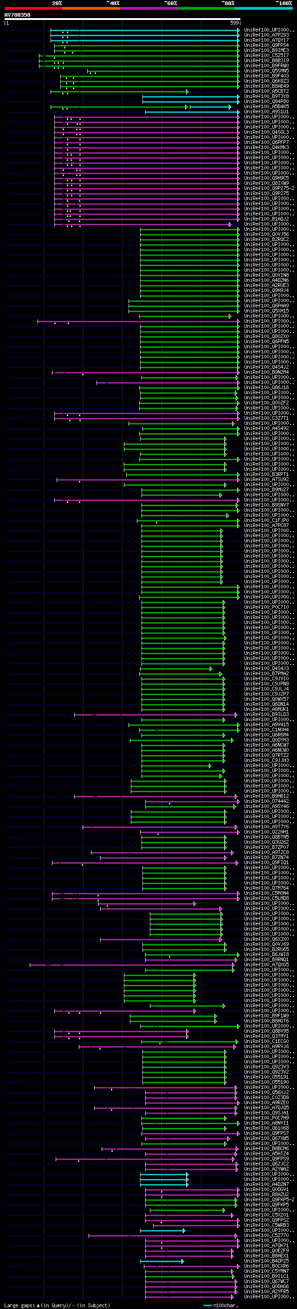This screenshot has height=1309, width=297.
Task: Select hit label UniRef100_B8AE49
Action: coord(266,86)
